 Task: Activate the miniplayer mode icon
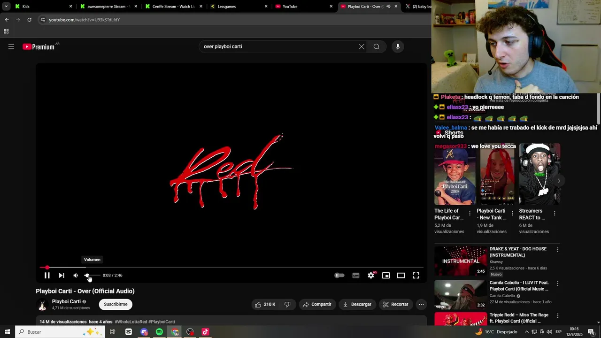click(x=386, y=276)
